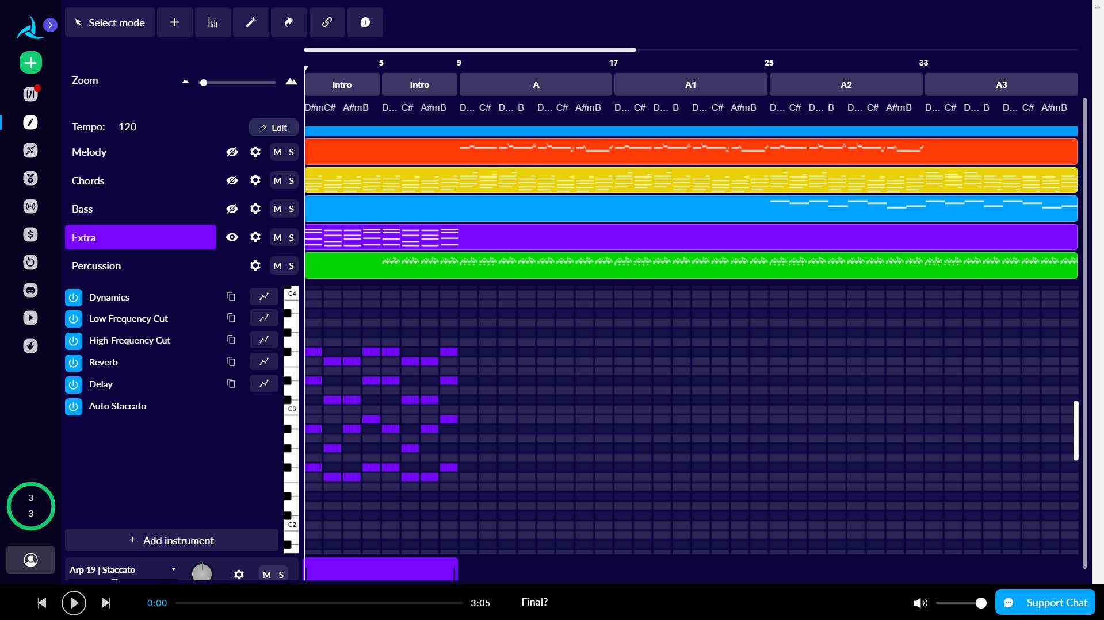Screen dimensions: 1104x620
Task: Open the user profile icon
Action: tap(30, 560)
